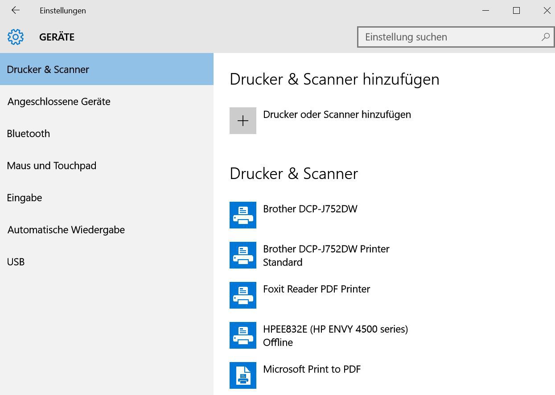The height and width of the screenshot is (395, 555).
Task: Switch to Bluetooth settings
Action: pos(29,134)
